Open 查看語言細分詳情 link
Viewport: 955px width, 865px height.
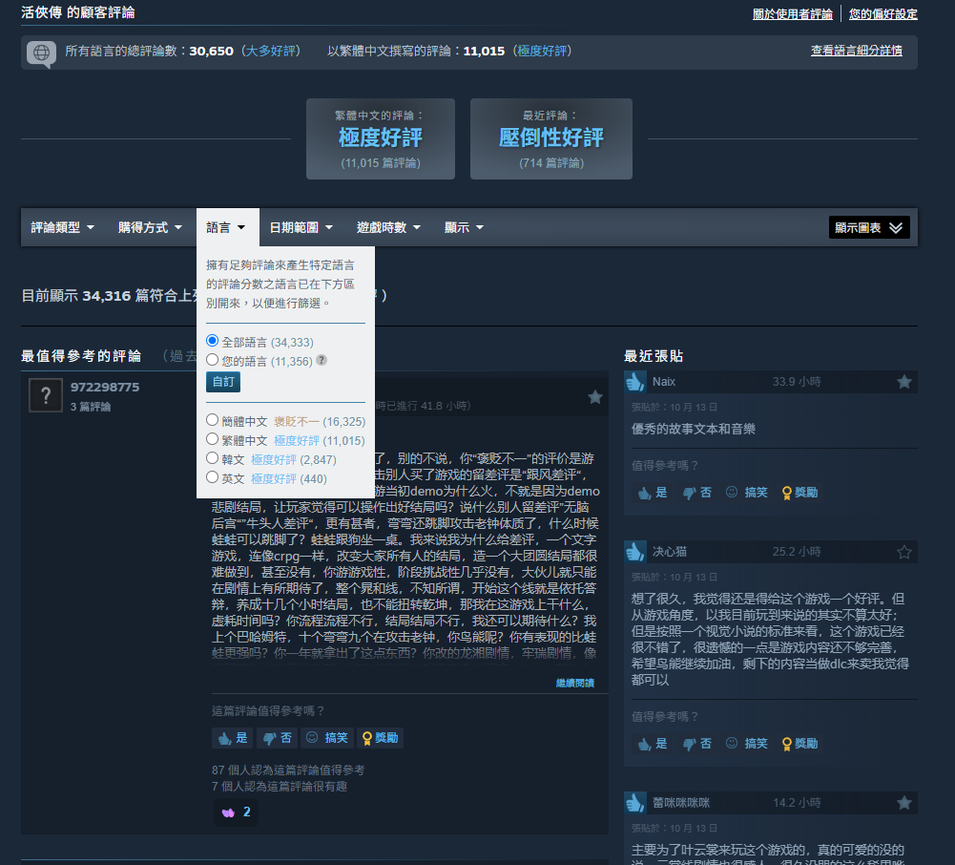(x=856, y=51)
